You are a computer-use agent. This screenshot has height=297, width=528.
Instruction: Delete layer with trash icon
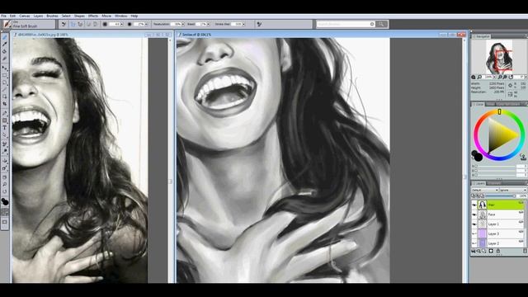tap(525, 251)
